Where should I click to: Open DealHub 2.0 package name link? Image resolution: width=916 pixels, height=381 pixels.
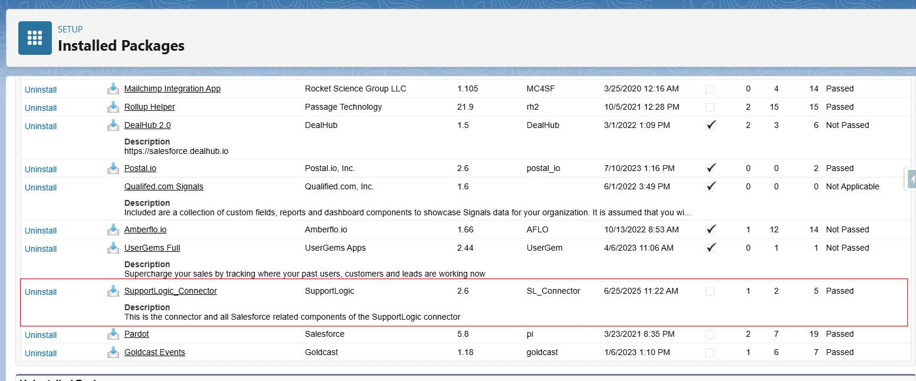tap(147, 125)
